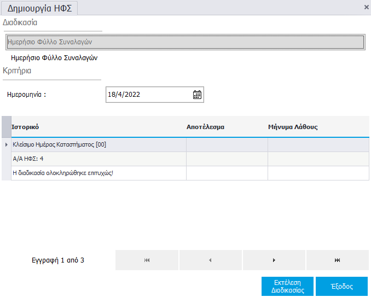Click the grid's top-left selector corner cell
The height and width of the screenshot is (297, 371).
coord(6,127)
